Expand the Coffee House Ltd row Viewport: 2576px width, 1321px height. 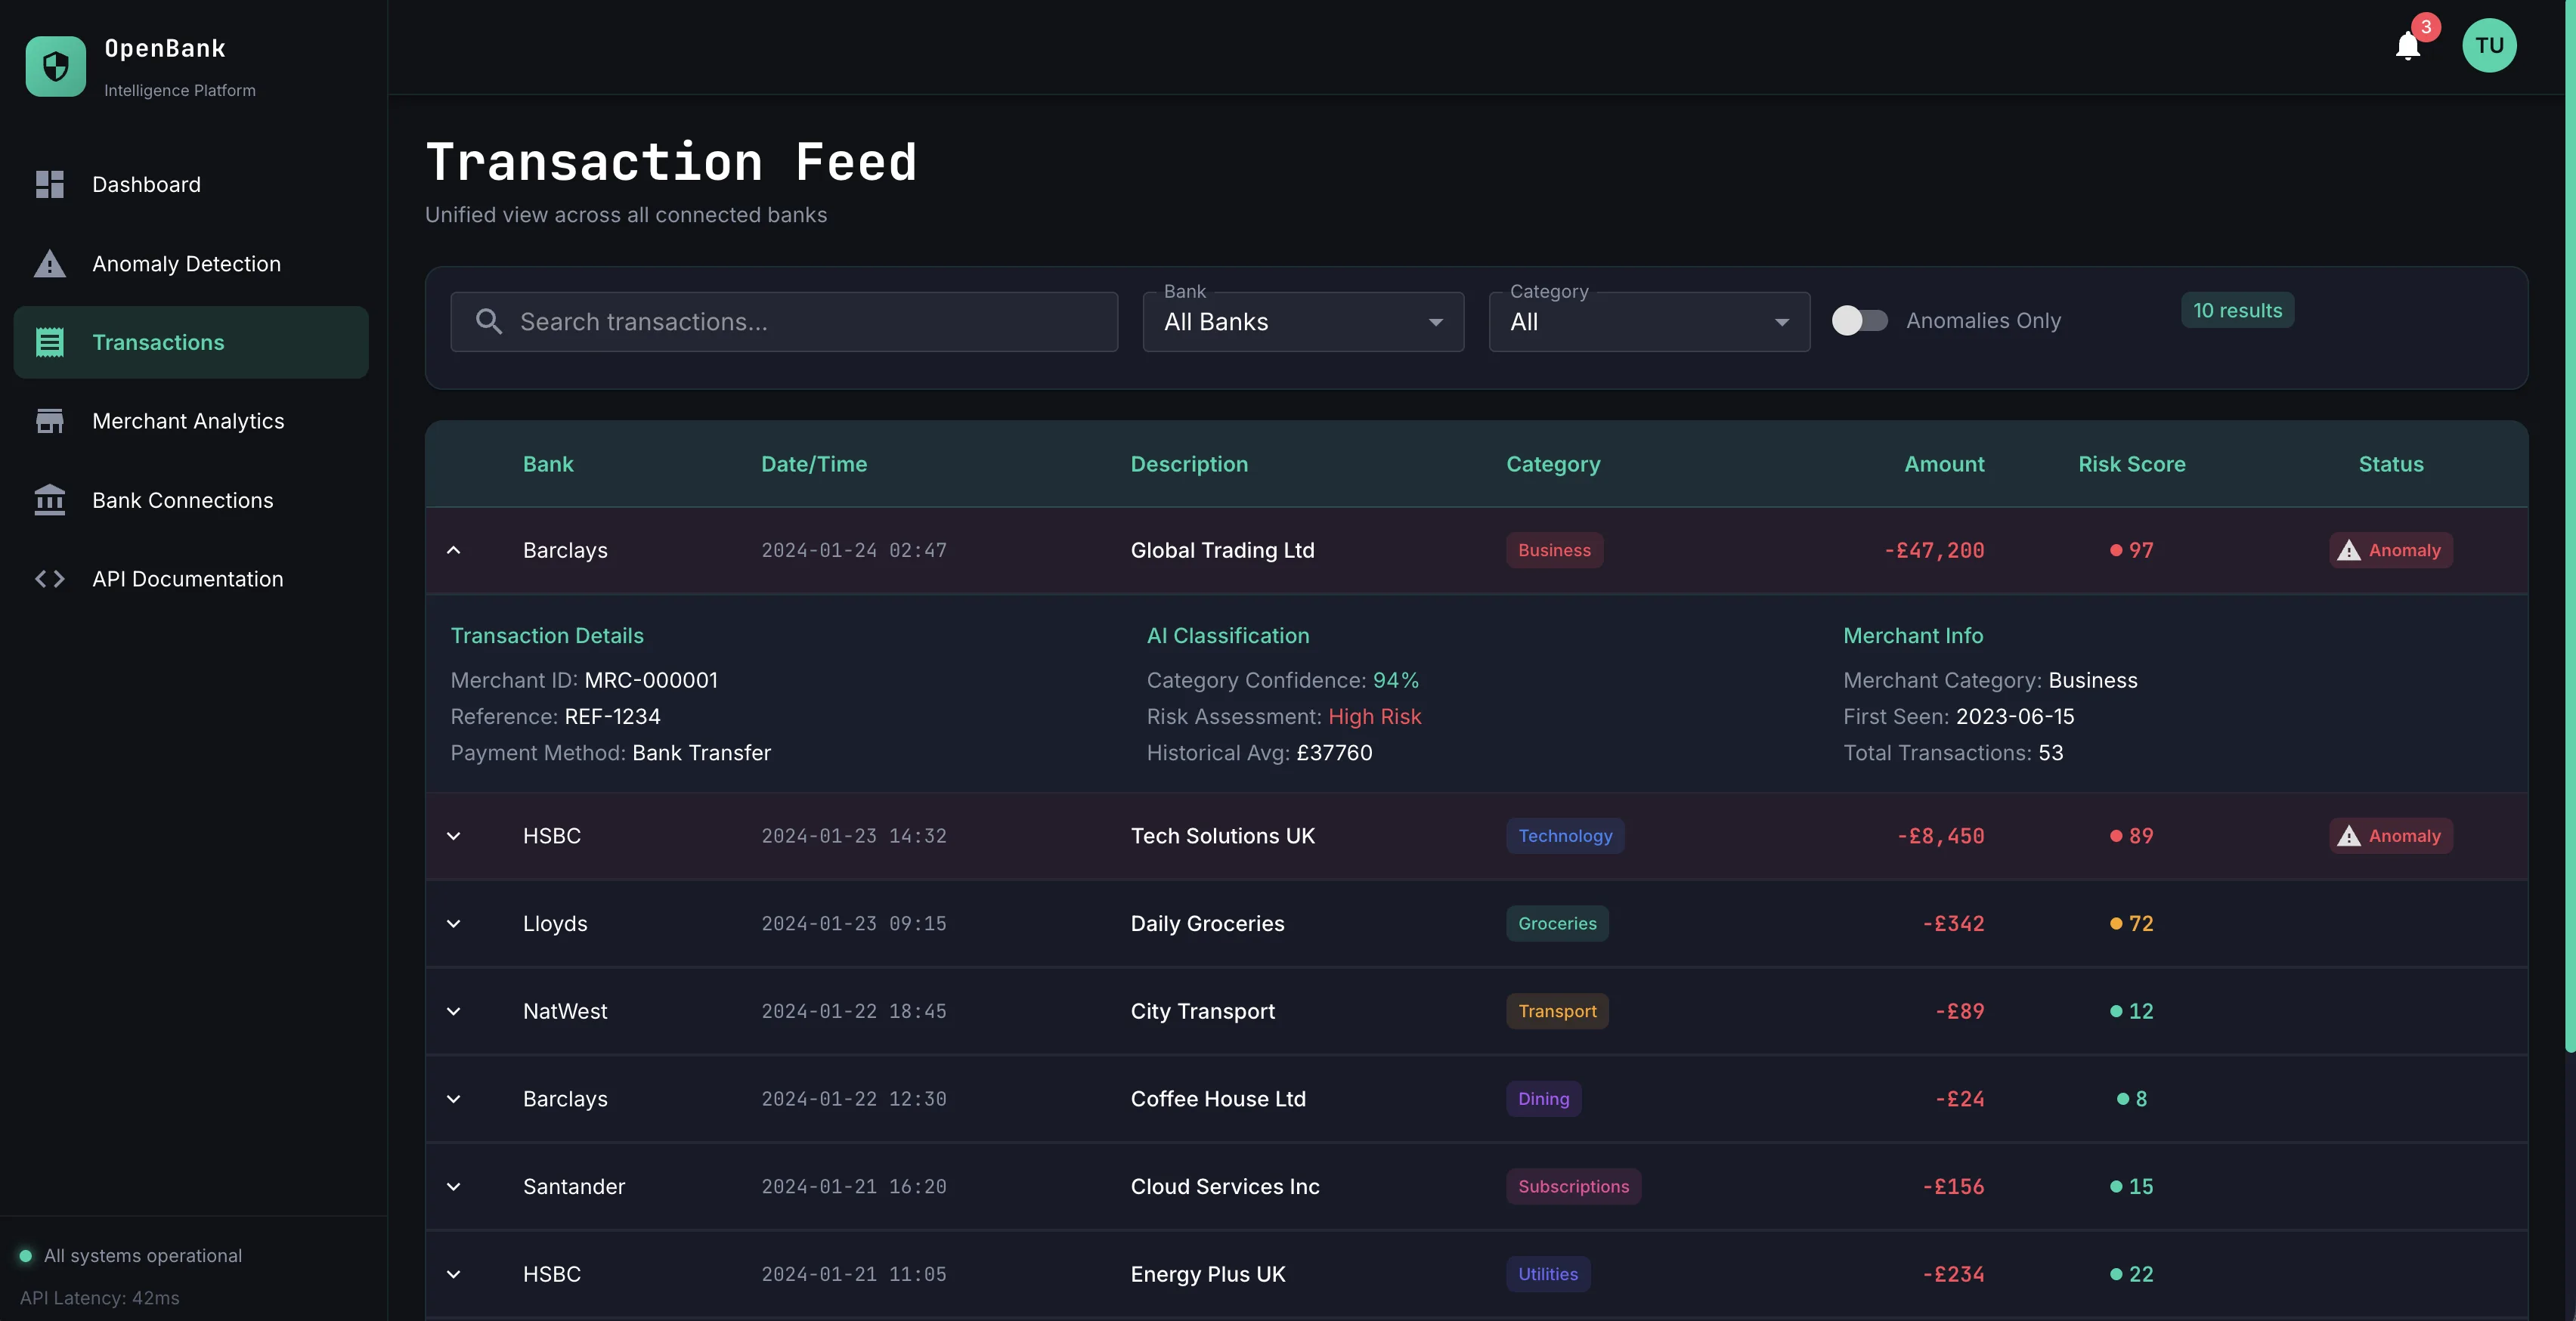454,1099
